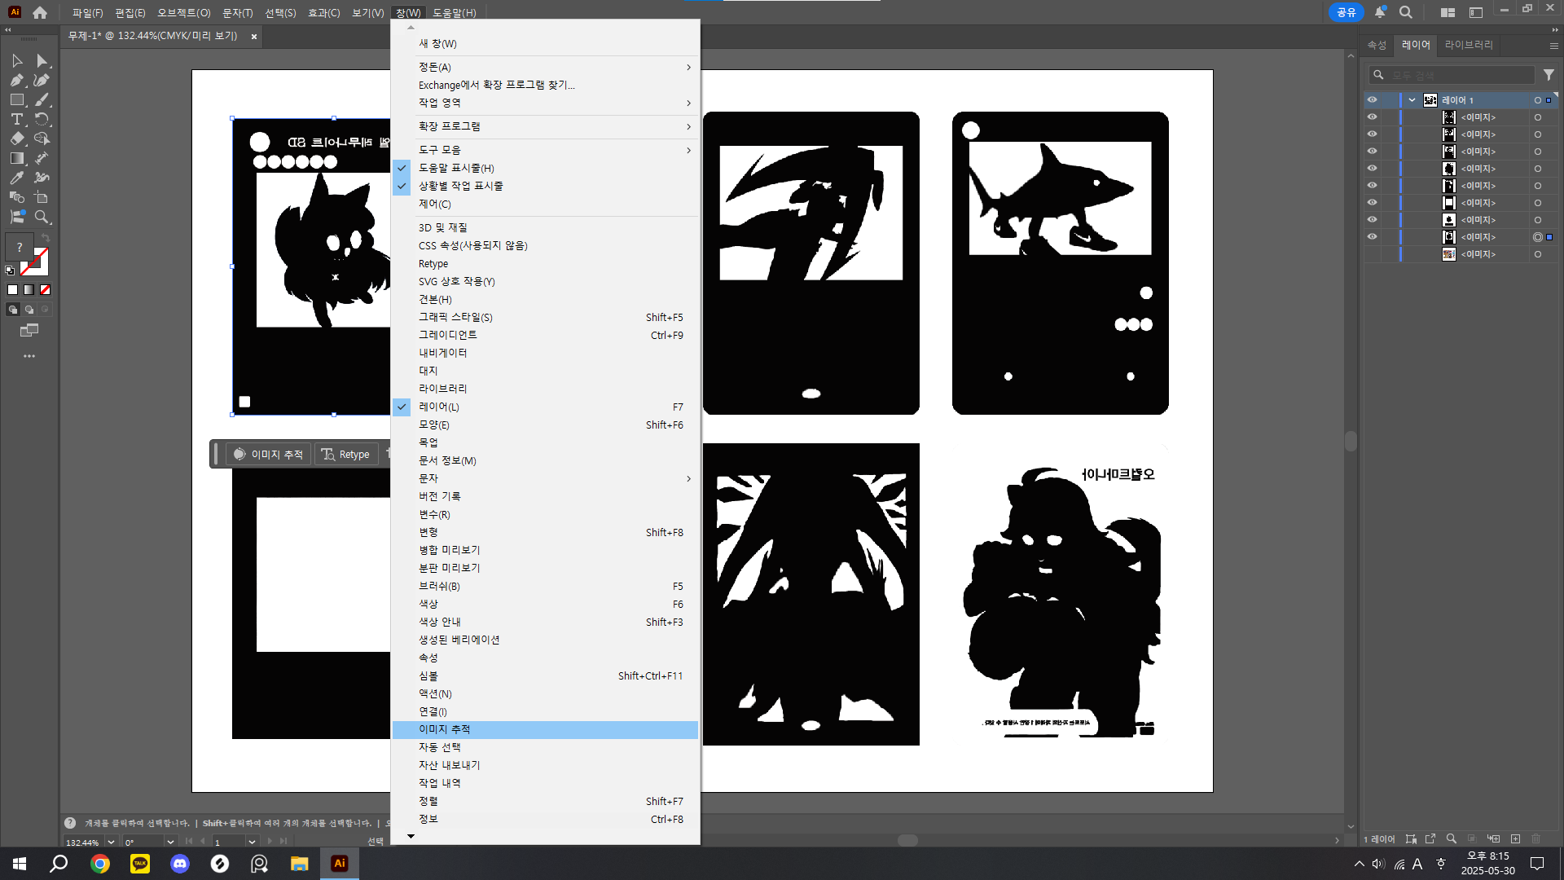This screenshot has width=1564, height=880.
Task: Select the Type tool
Action: [x=16, y=120]
